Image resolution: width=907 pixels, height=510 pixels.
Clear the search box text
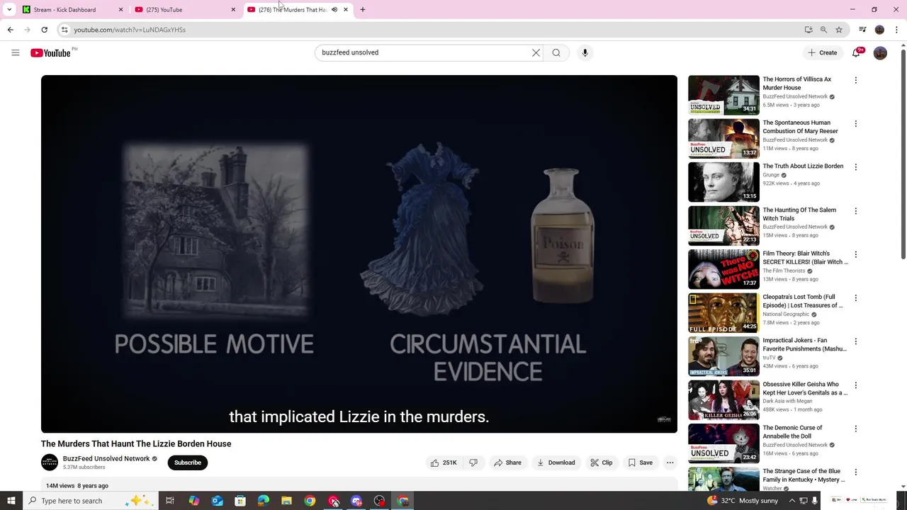(x=536, y=52)
